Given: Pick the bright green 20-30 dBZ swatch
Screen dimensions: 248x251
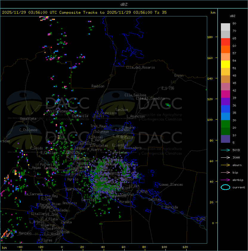Looking at the screenshot, I should point(225,124).
